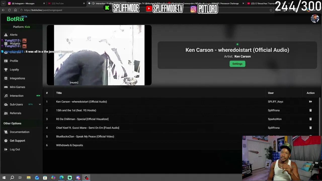Open the Documentation link
The width and height of the screenshot is (322, 181).
click(x=20, y=132)
